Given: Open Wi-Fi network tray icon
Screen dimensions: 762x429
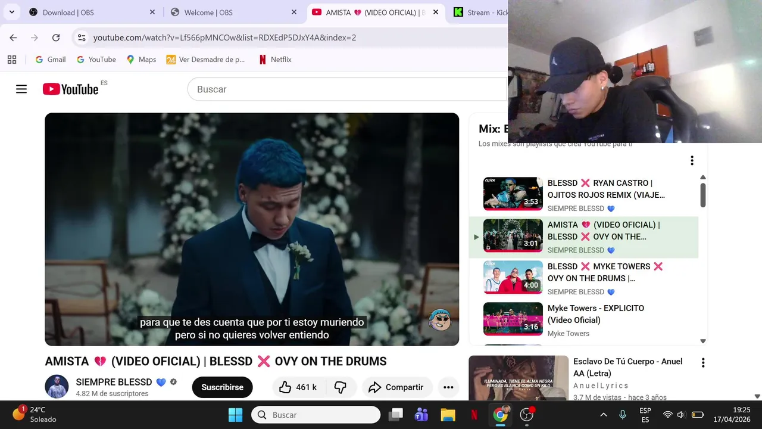Looking at the screenshot, I should click(667, 415).
